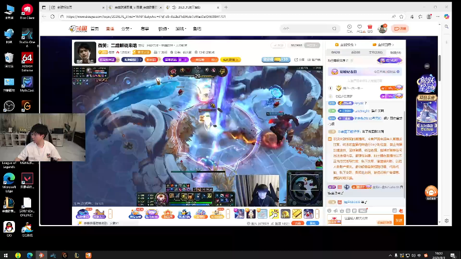Image resolution: width=461 pixels, height=259 pixels.
Task: Click the megaphone icon above chat input
Action: [335, 211]
